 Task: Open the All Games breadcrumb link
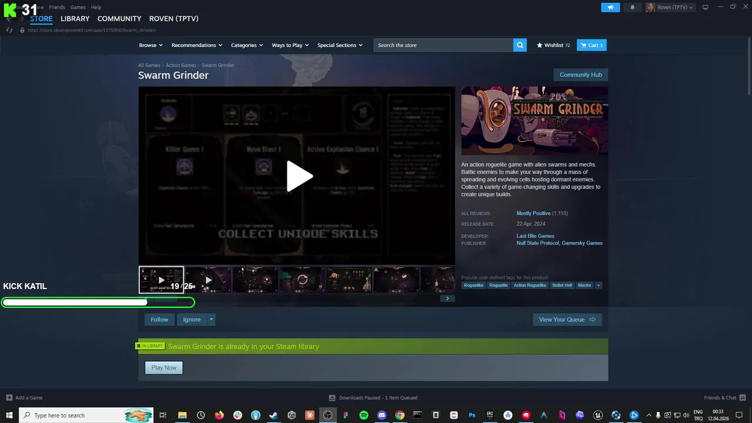(149, 65)
